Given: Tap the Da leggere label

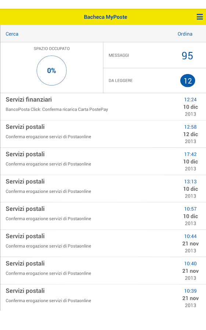Looking at the screenshot, I should [121, 81].
